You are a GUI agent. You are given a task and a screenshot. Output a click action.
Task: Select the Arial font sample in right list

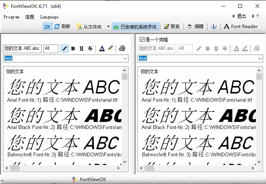(x=198, y=88)
